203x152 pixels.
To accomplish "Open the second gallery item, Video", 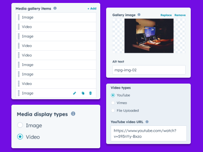I will (56, 27).
